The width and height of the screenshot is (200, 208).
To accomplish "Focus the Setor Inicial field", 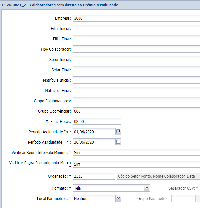I will (x=136, y=59).
